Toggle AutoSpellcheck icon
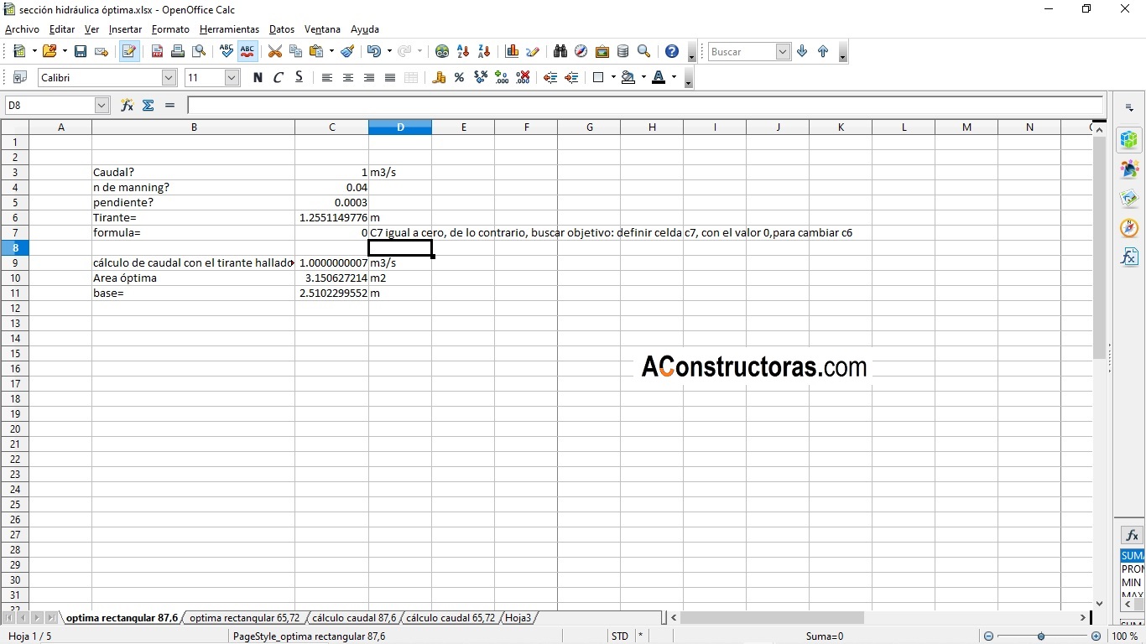This screenshot has height=644, width=1146. (247, 51)
